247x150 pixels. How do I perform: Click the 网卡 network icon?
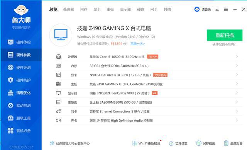tap(58, 111)
